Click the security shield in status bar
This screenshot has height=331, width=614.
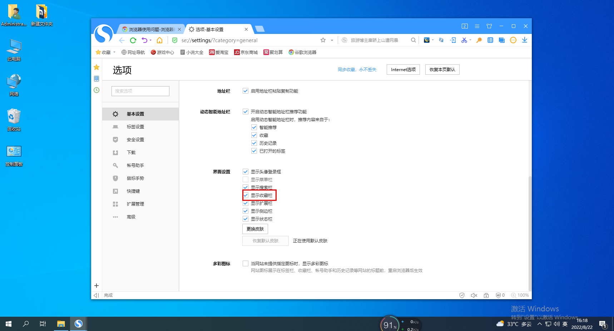(462, 295)
